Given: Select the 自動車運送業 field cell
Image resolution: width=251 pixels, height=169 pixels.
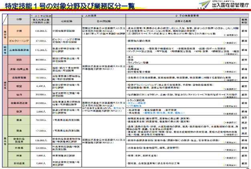Looking at the screenshot, I should coord(19,103).
